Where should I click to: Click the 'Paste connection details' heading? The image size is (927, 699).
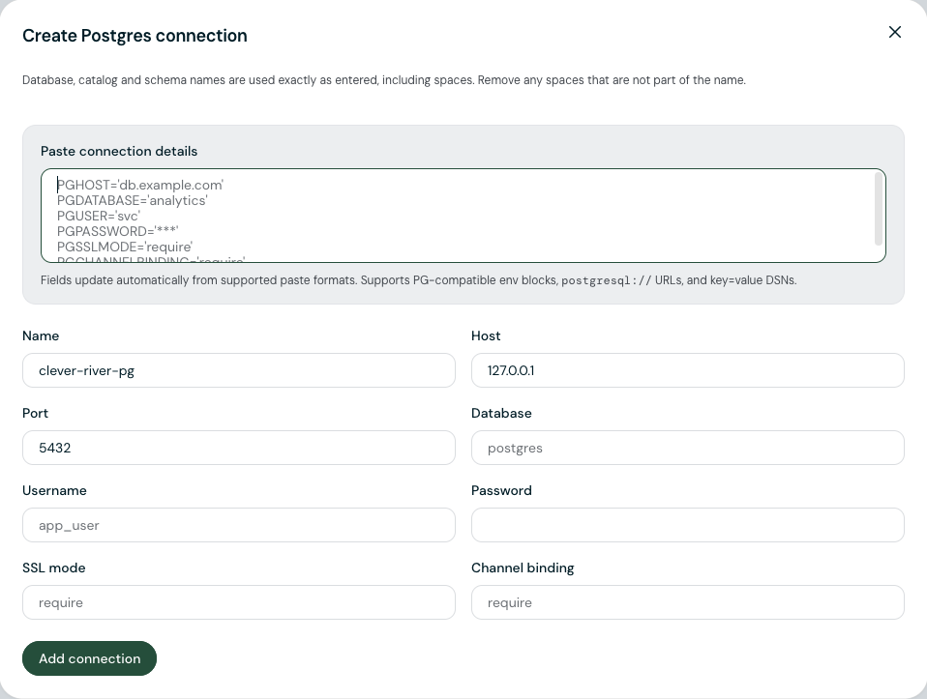click(x=119, y=151)
